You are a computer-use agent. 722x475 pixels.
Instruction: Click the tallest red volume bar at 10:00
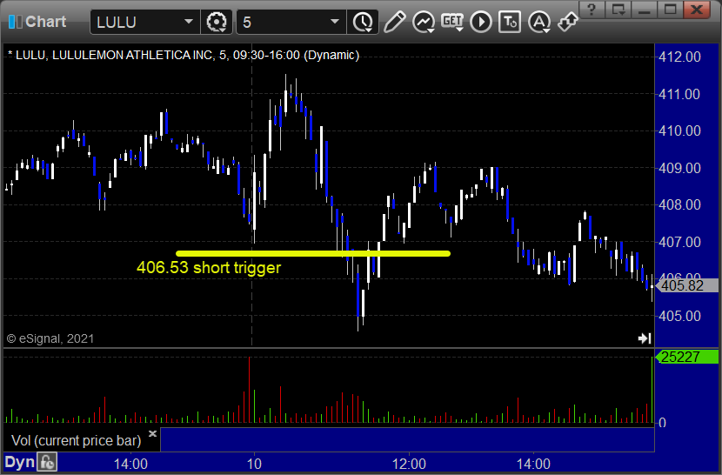tap(249, 390)
